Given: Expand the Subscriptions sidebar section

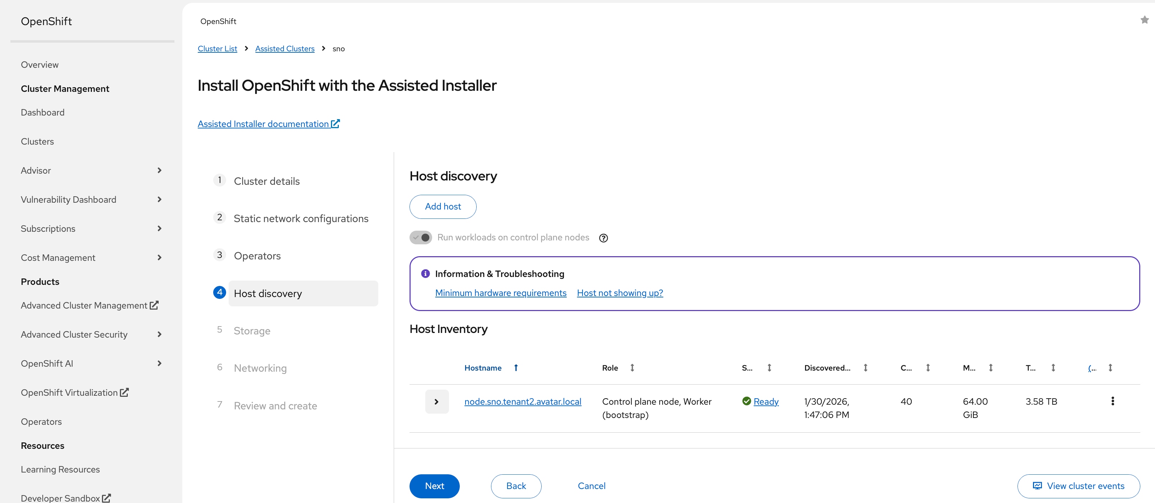Looking at the screenshot, I should coord(159,229).
